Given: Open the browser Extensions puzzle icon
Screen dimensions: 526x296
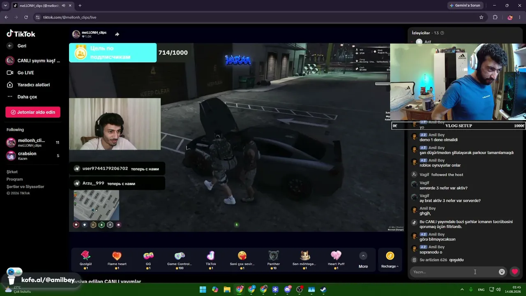Looking at the screenshot, I should (495, 17).
